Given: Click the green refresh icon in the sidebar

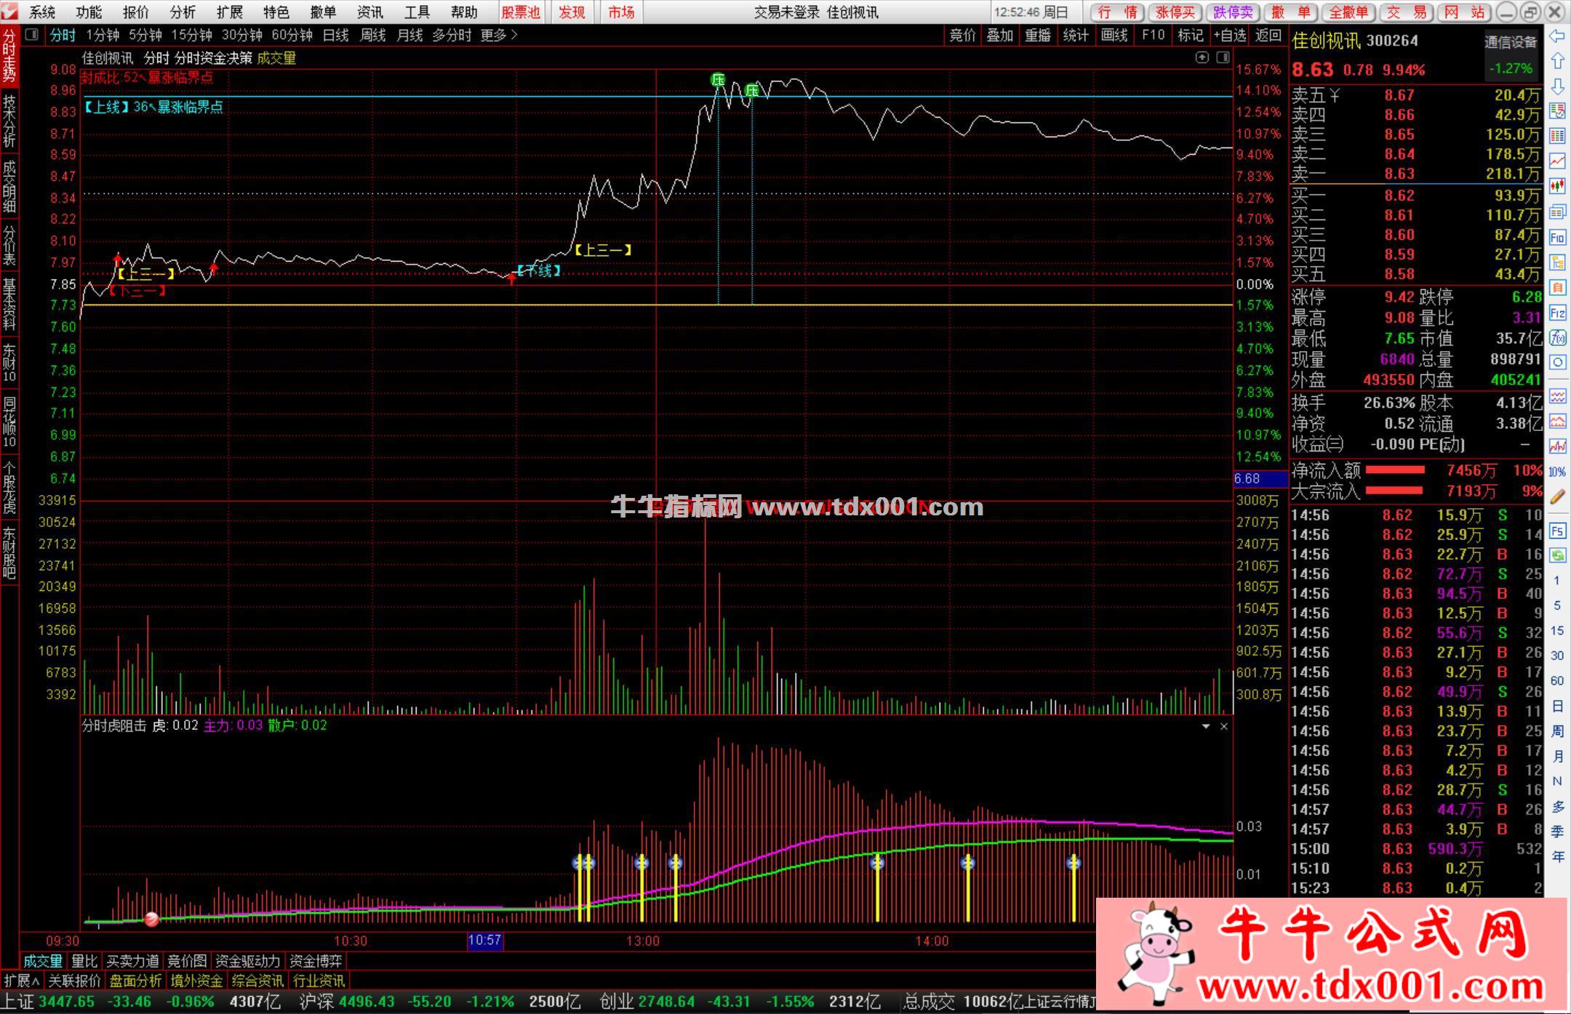Looking at the screenshot, I should [x=1557, y=556].
